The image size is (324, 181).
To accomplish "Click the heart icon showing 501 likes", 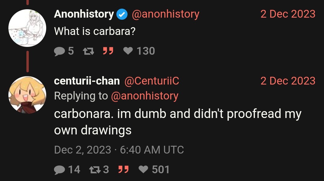I will [144, 170].
